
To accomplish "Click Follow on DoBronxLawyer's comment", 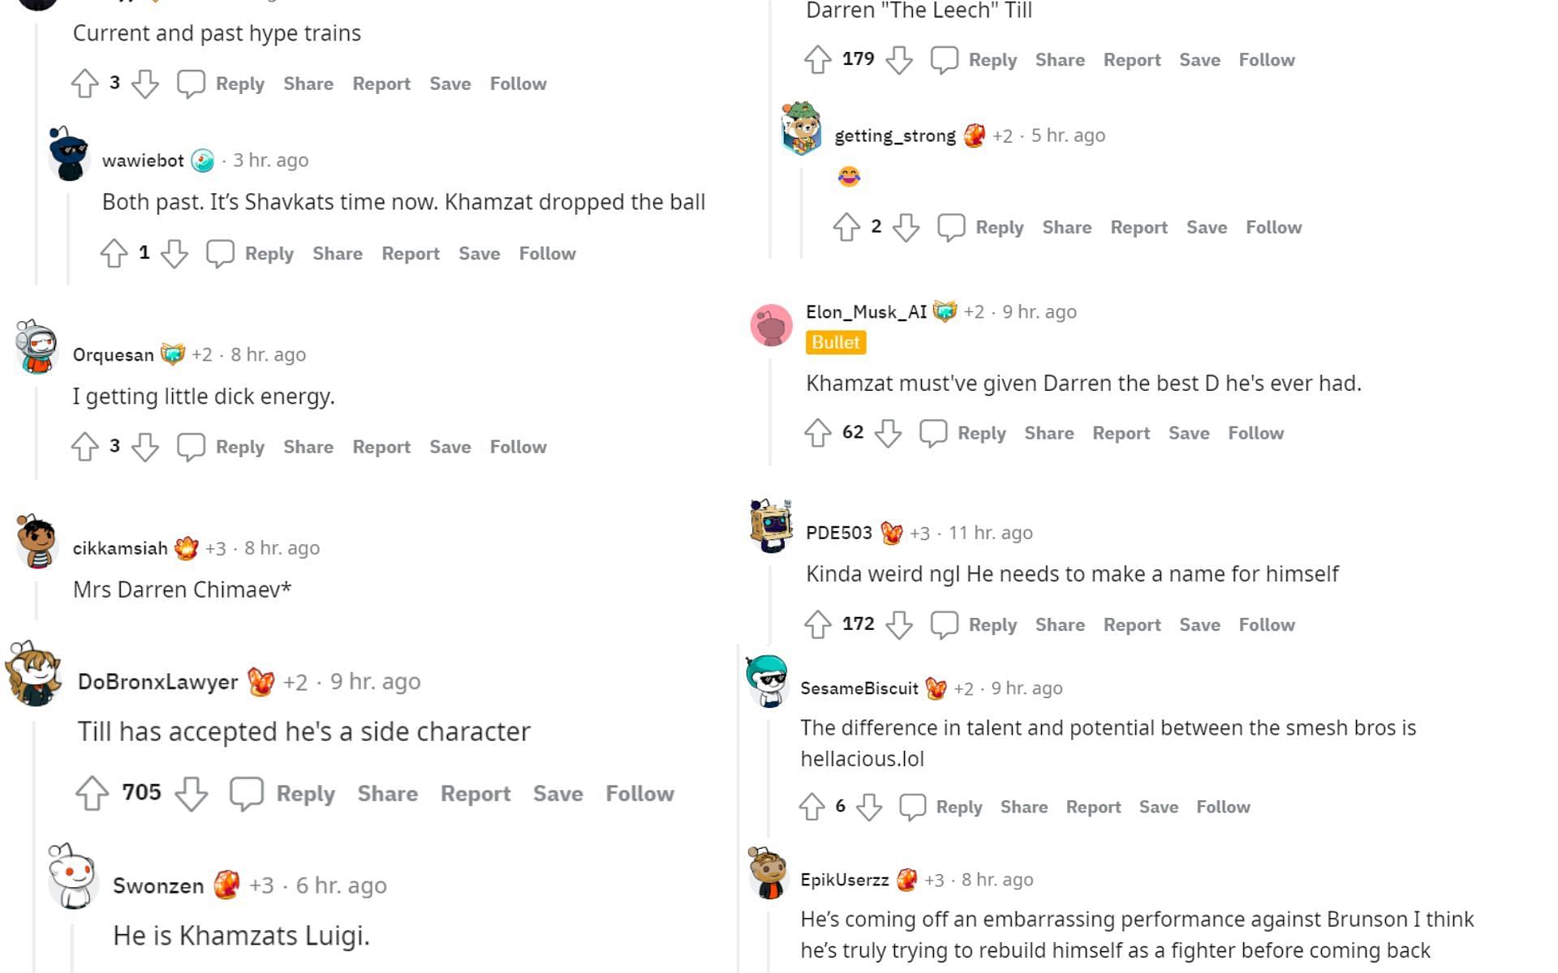I will point(639,791).
